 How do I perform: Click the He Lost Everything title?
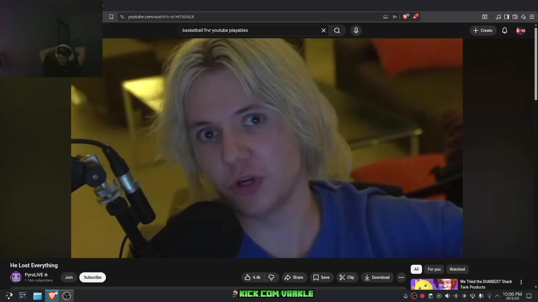coord(34,266)
